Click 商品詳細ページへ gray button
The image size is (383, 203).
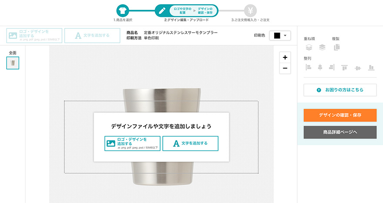tap(340, 132)
